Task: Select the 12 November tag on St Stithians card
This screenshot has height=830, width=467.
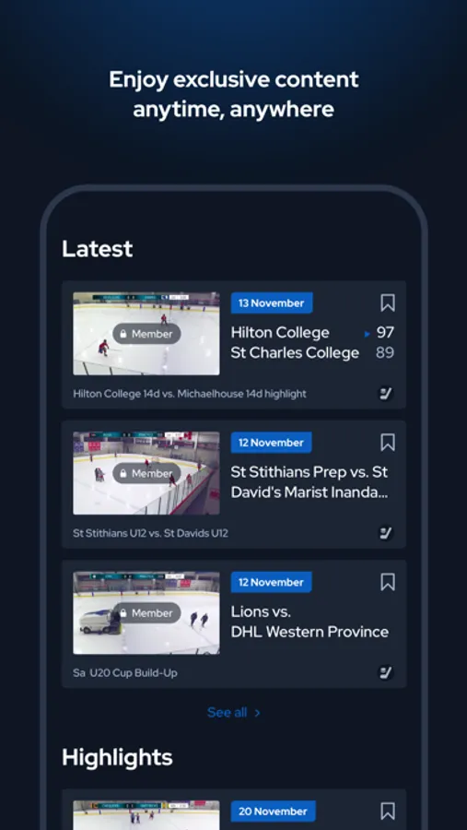Action: click(272, 443)
